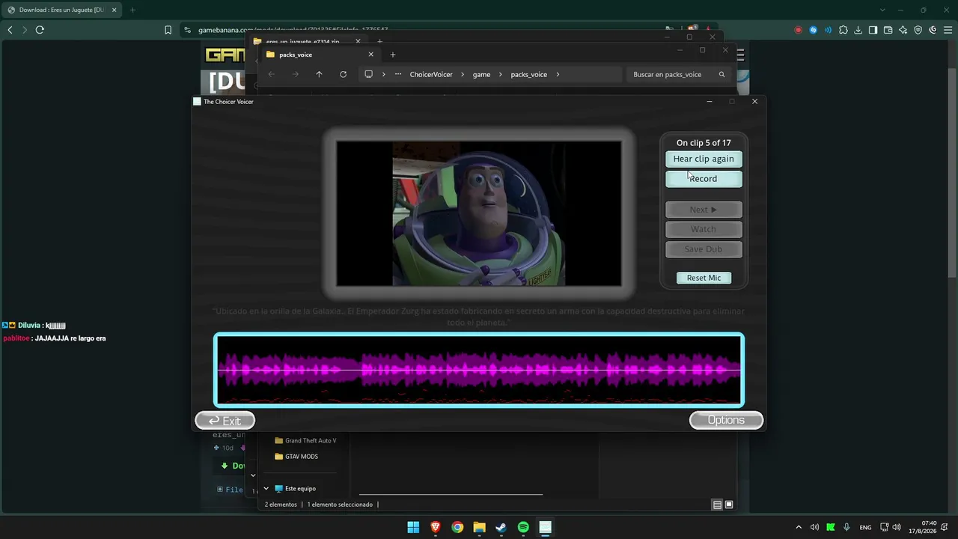Click the 'game' breadcrumb in Explorer
This screenshot has height=539, width=958.
tap(481, 75)
